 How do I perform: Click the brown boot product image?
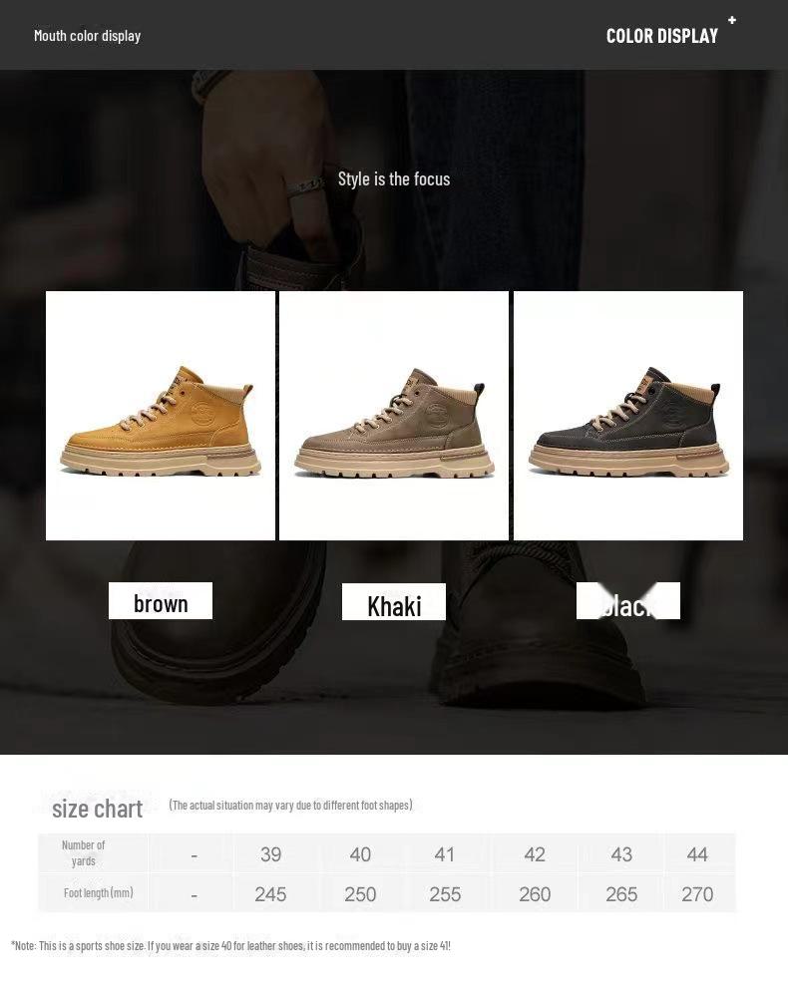[x=161, y=416]
